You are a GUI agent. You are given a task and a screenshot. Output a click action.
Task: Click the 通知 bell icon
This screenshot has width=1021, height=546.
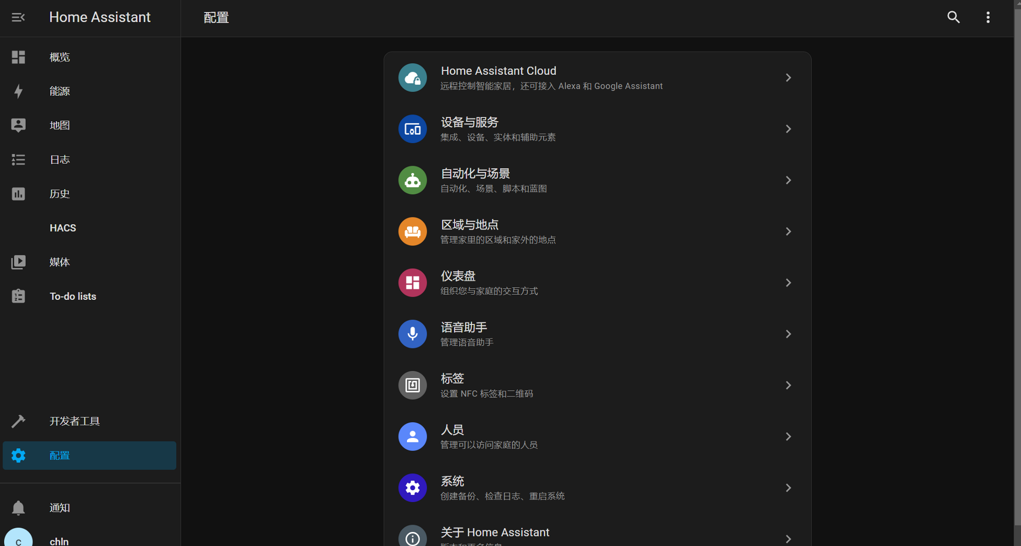click(18, 507)
